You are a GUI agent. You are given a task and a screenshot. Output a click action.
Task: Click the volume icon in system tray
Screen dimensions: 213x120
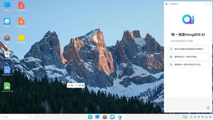pyautogui.click(x=191, y=117)
